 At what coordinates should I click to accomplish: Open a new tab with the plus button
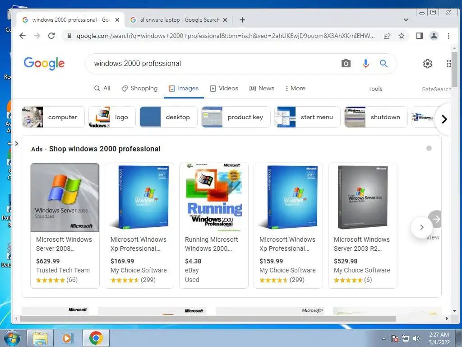pos(242,20)
